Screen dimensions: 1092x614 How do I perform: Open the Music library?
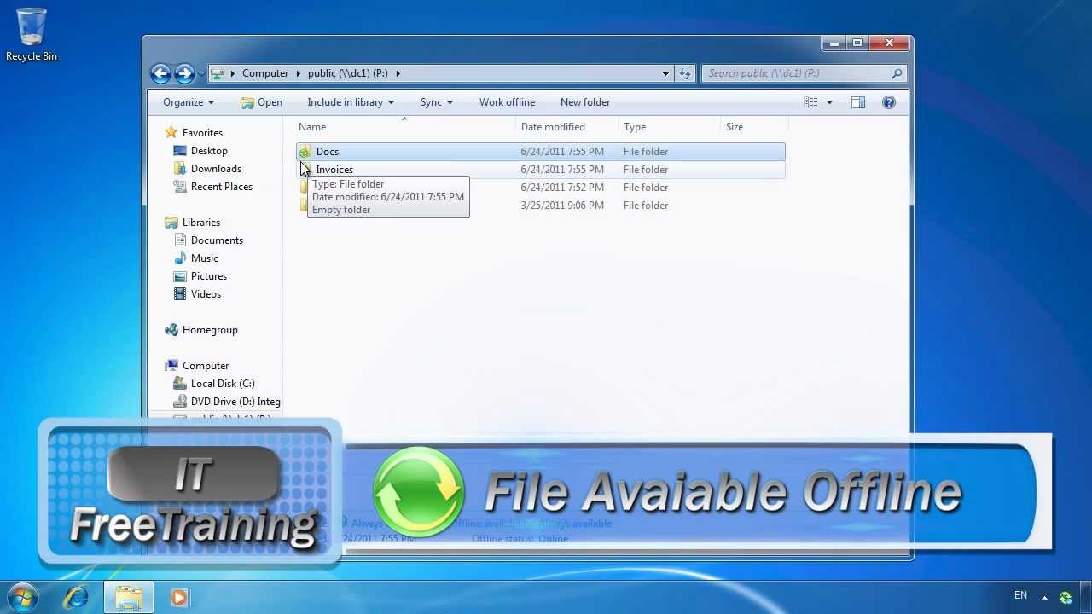coord(205,258)
